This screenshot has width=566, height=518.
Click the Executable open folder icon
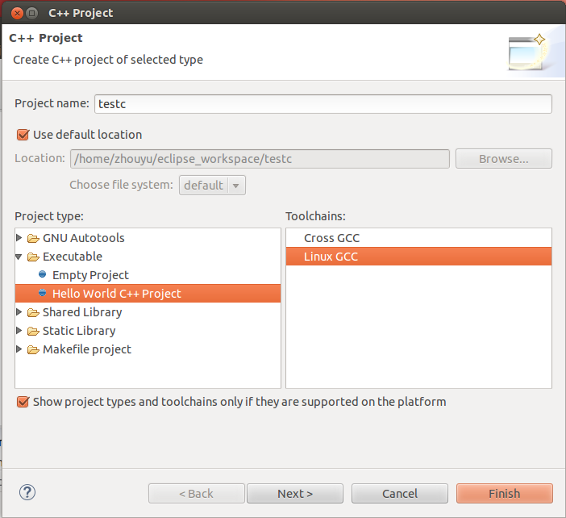pyautogui.click(x=33, y=257)
